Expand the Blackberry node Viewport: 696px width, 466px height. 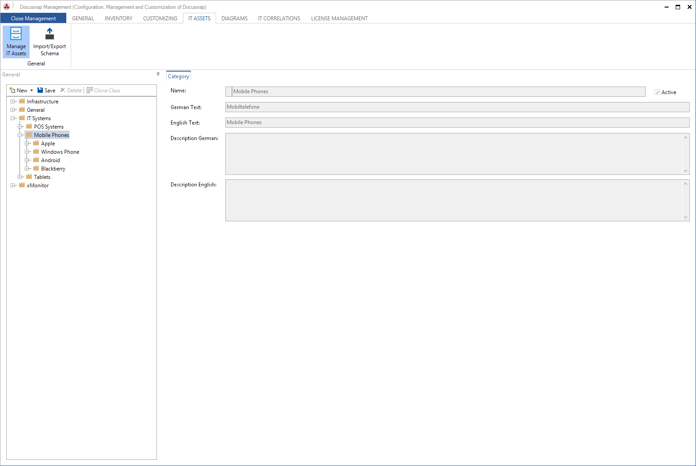click(x=27, y=168)
